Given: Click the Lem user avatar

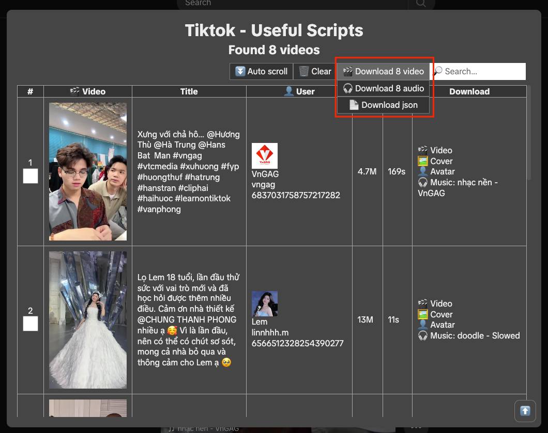Looking at the screenshot, I should [x=265, y=304].
